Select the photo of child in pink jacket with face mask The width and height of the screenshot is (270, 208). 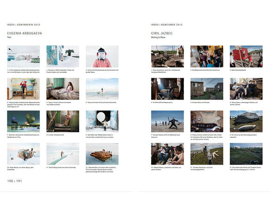click(102, 56)
